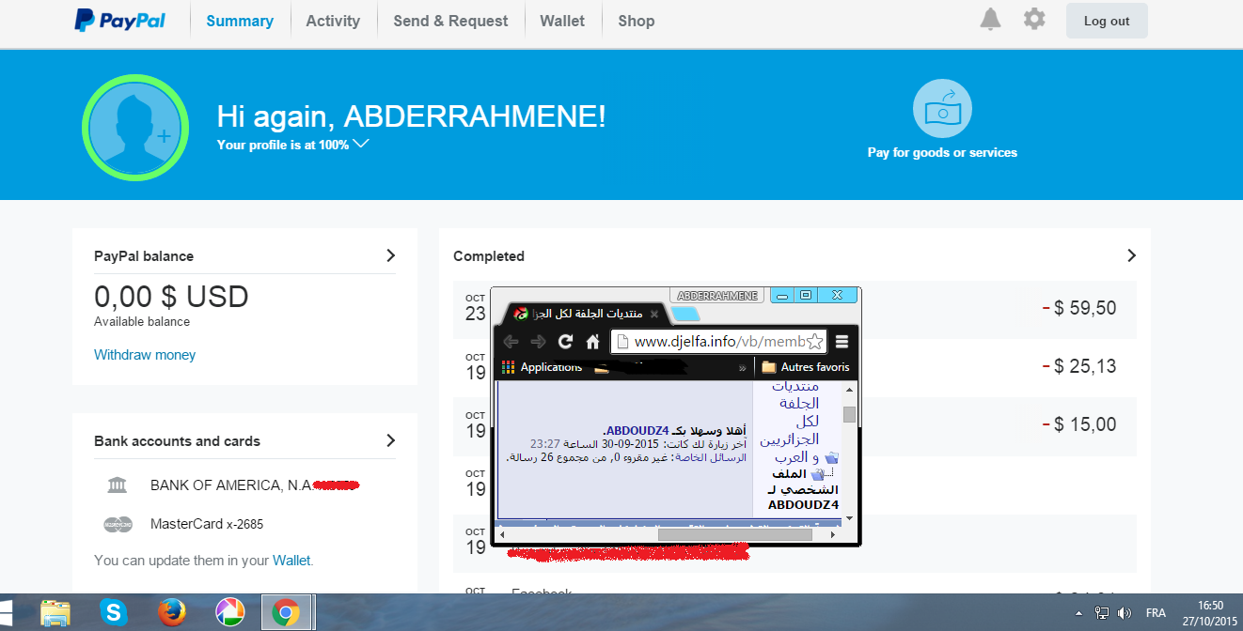Click the home icon in Chrome toolbar
Image resolution: width=1243 pixels, height=631 pixels.
[x=592, y=342]
